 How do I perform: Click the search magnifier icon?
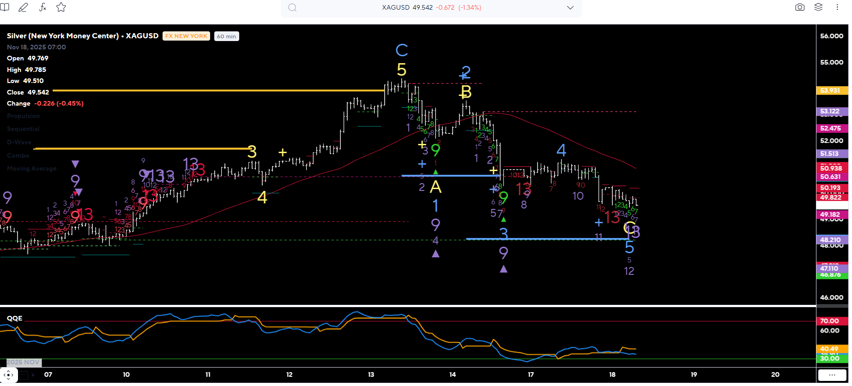click(292, 7)
